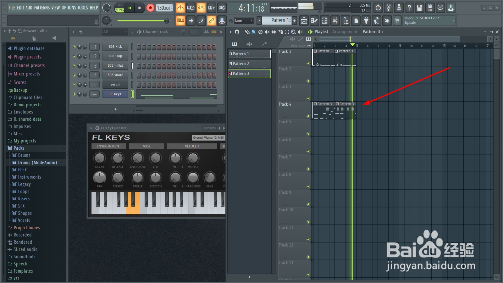Viewport: 503px width, 283px height.
Task: Click the metronome icon
Action: point(180,8)
